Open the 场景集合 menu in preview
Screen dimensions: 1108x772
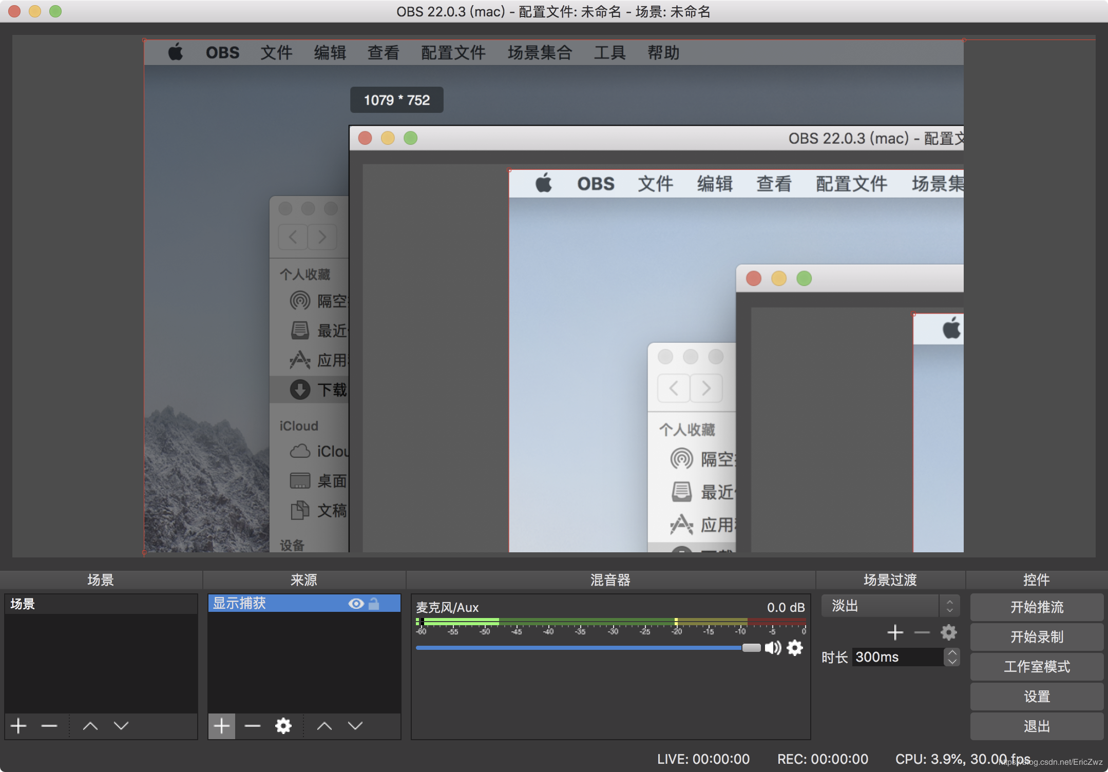point(540,52)
